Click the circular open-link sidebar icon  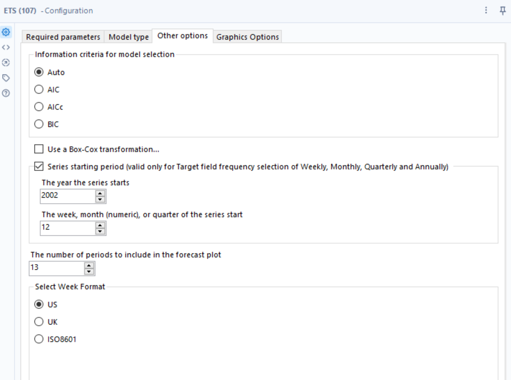tap(6, 63)
